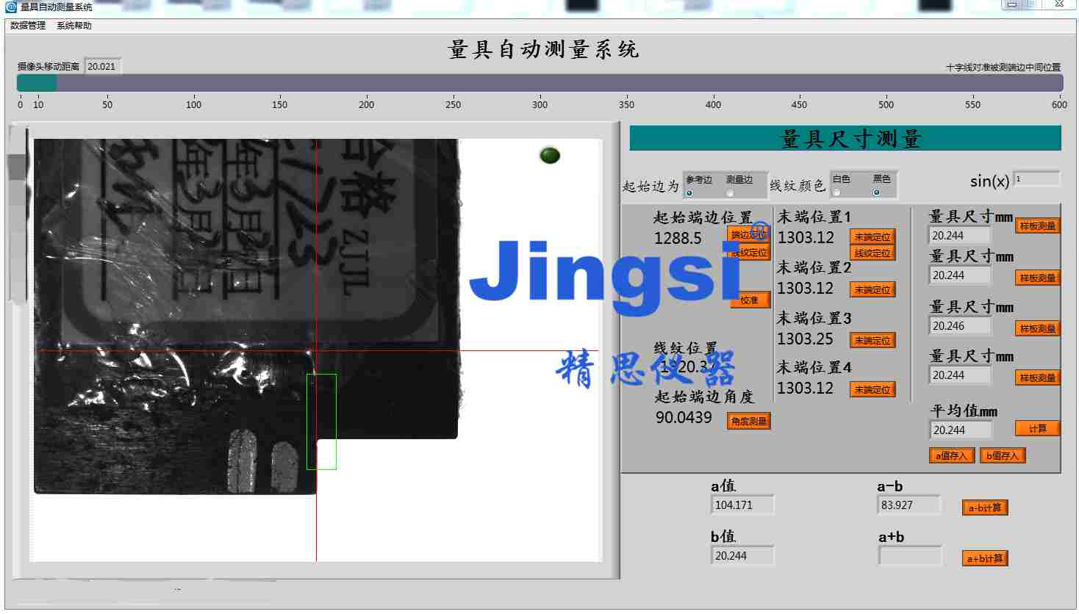Click the a值存入 store button

951,455
